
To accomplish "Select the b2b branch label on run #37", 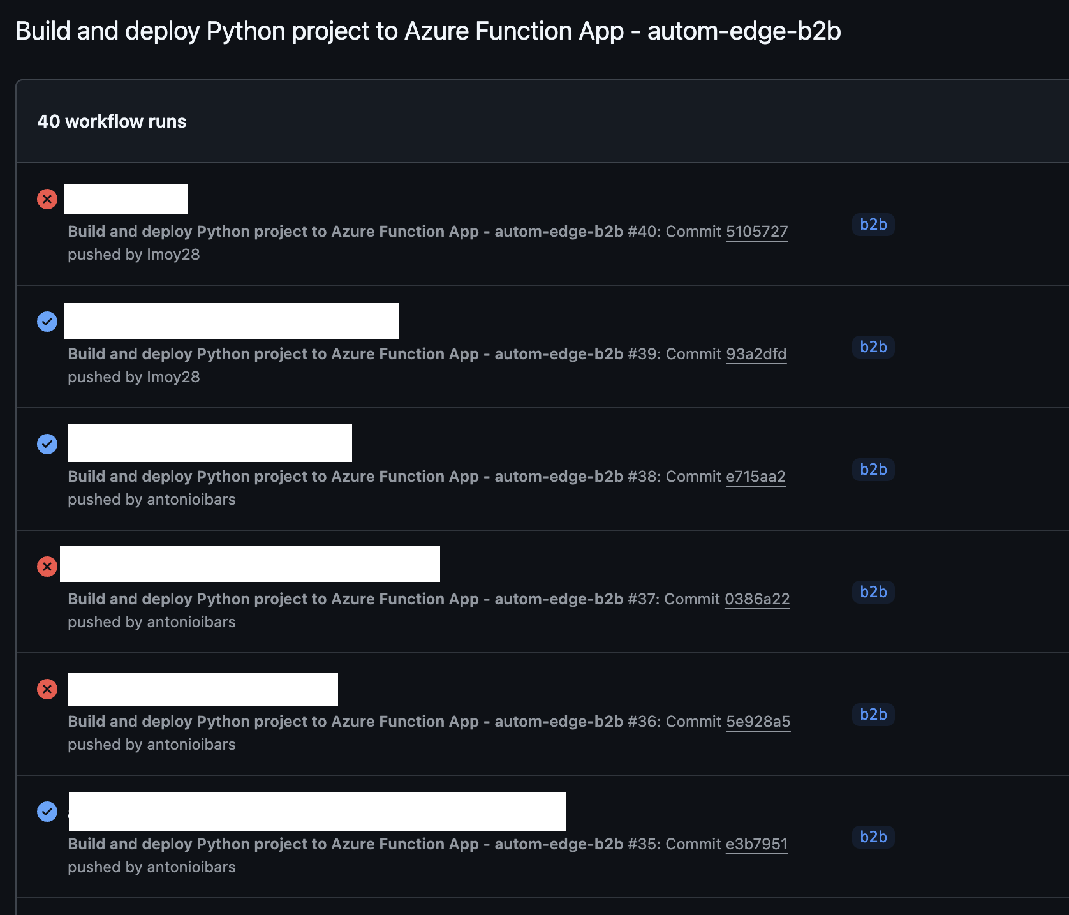I will tap(873, 592).
